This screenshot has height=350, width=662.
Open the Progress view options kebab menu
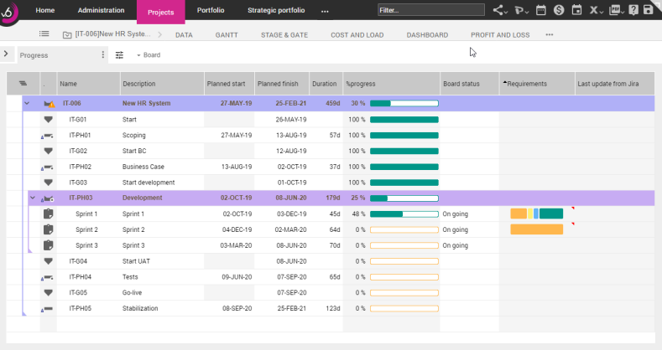coord(103,54)
